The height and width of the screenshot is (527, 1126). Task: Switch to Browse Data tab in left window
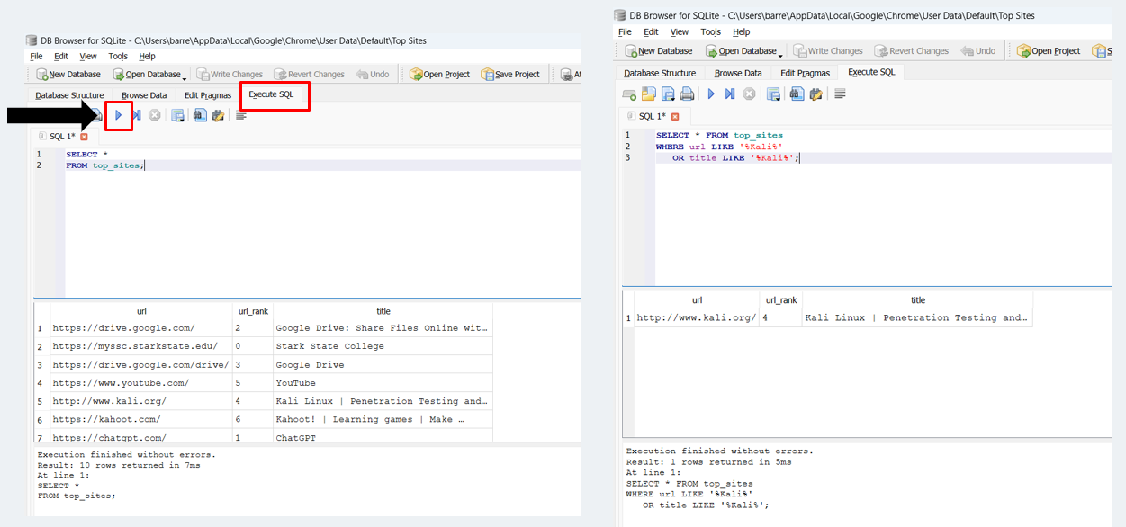pos(144,95)
